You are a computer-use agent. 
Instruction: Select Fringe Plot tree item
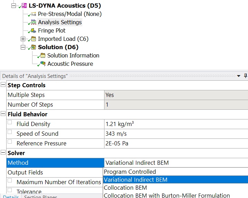(x=52, y=30)
